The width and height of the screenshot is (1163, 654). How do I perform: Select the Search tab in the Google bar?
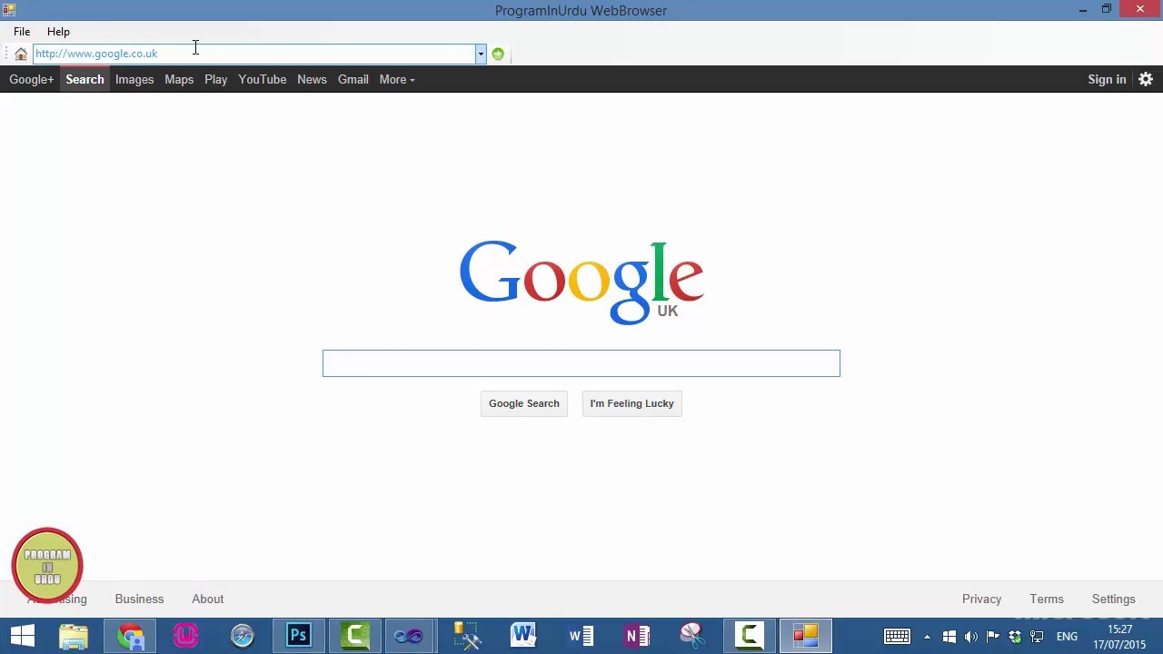84,79
